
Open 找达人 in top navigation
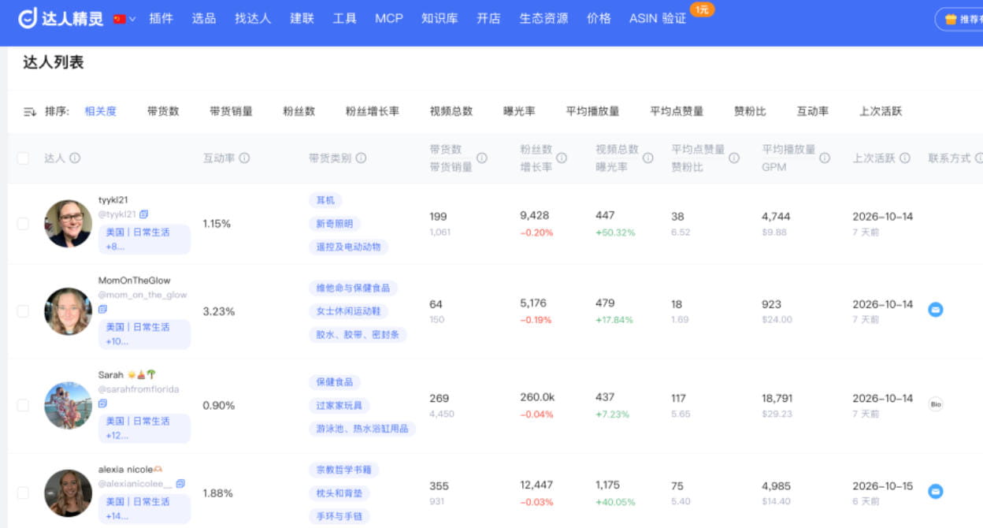pos(253,18)
